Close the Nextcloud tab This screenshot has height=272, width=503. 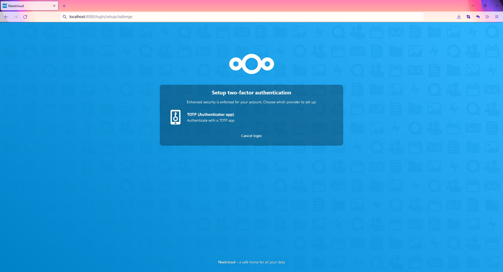click(x=54, y=6)
